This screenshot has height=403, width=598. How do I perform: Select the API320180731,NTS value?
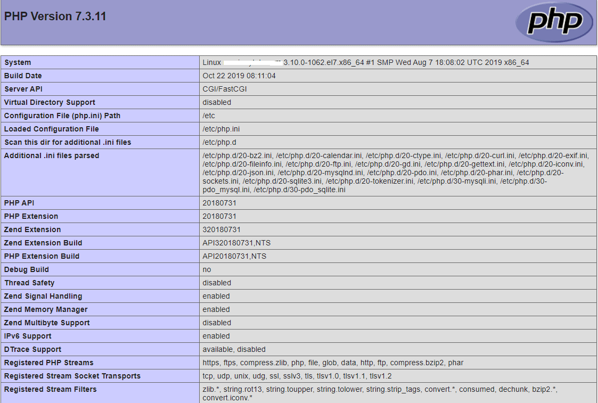click(236, 243)
